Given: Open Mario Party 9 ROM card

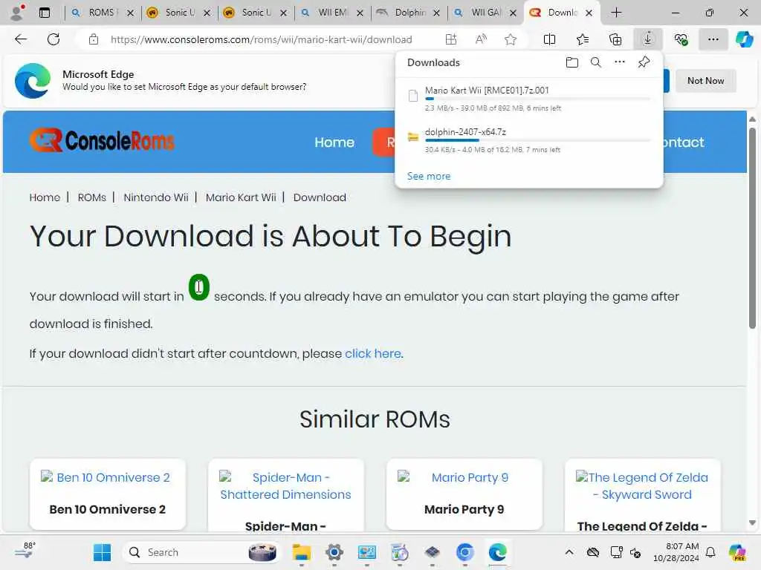Looking at the screenshot, I should pyautogui.click(x=464, y=494).
